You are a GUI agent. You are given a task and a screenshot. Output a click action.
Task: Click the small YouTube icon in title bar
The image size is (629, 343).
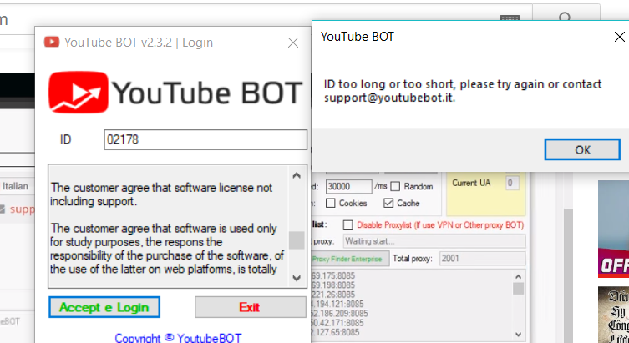click(52, 42)
